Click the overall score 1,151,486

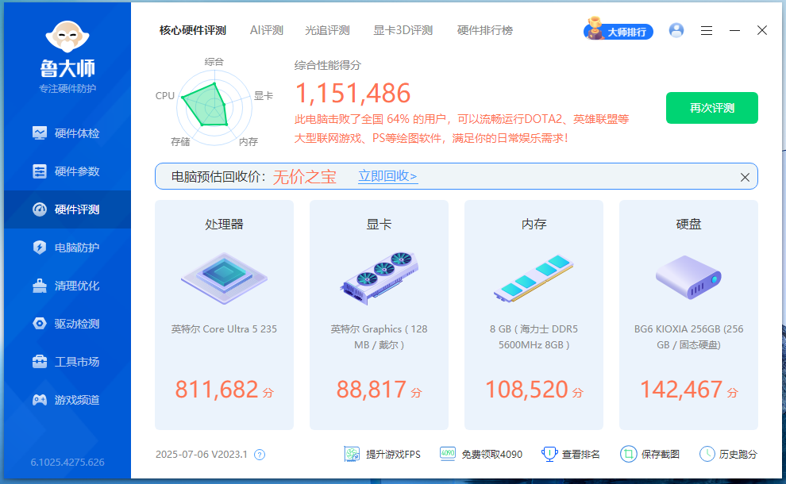[x=353, y=93]
